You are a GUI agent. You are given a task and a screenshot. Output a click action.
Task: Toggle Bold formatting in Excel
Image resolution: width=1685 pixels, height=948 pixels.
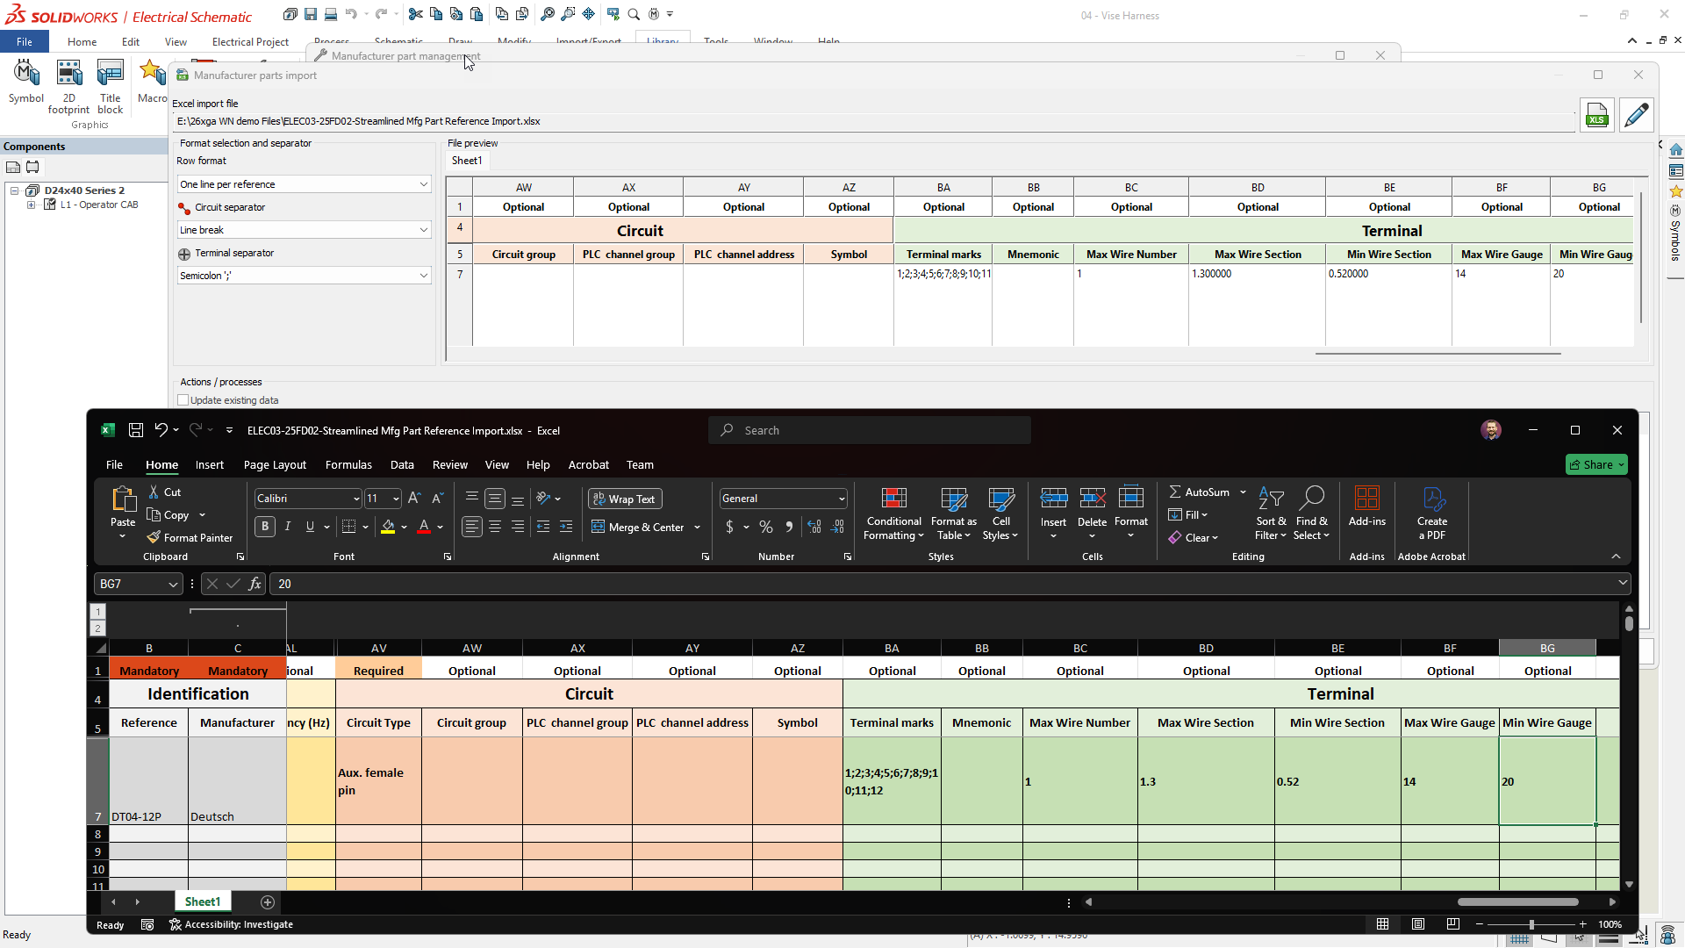(265, 527)
